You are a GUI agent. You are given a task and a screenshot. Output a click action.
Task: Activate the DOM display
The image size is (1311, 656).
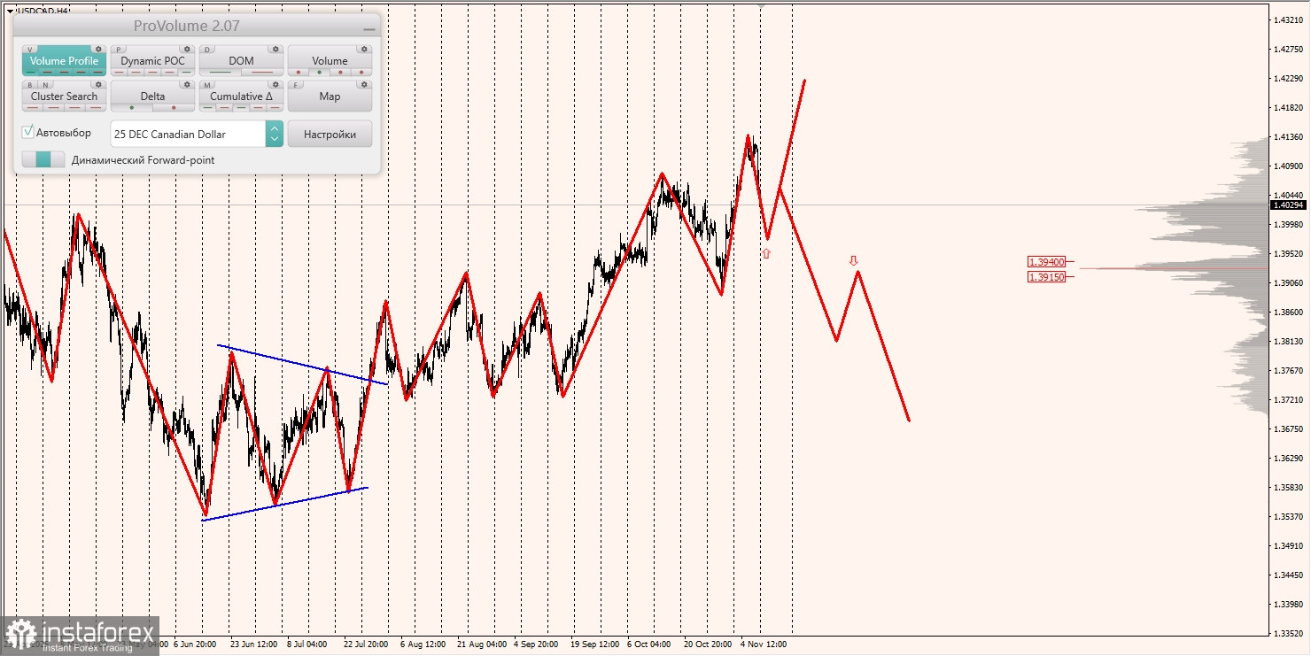[240, 61]
